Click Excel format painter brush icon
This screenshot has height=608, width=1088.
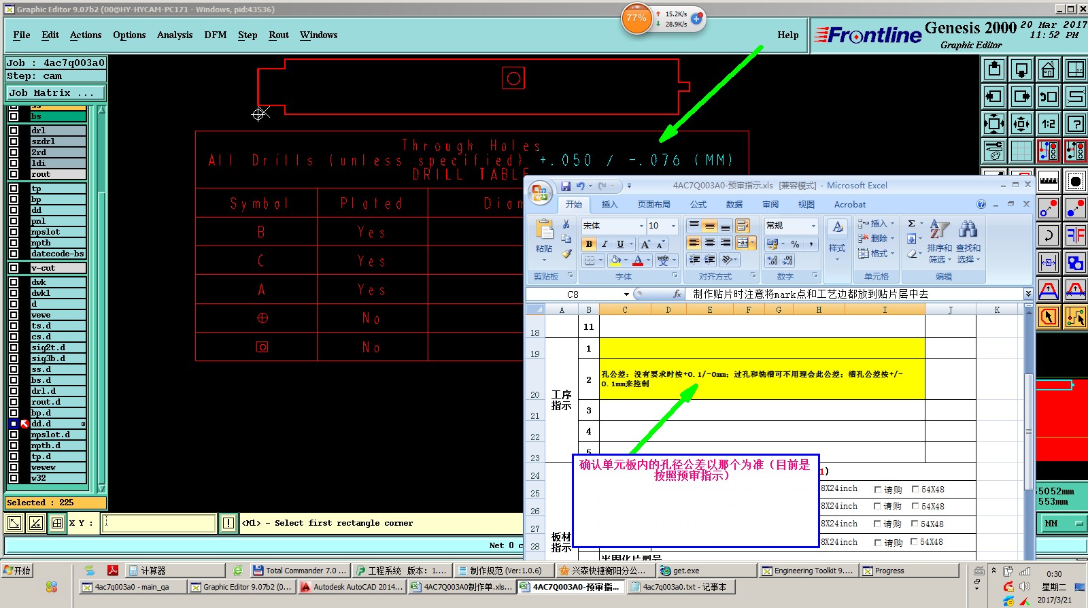click(x=566, y=254)
